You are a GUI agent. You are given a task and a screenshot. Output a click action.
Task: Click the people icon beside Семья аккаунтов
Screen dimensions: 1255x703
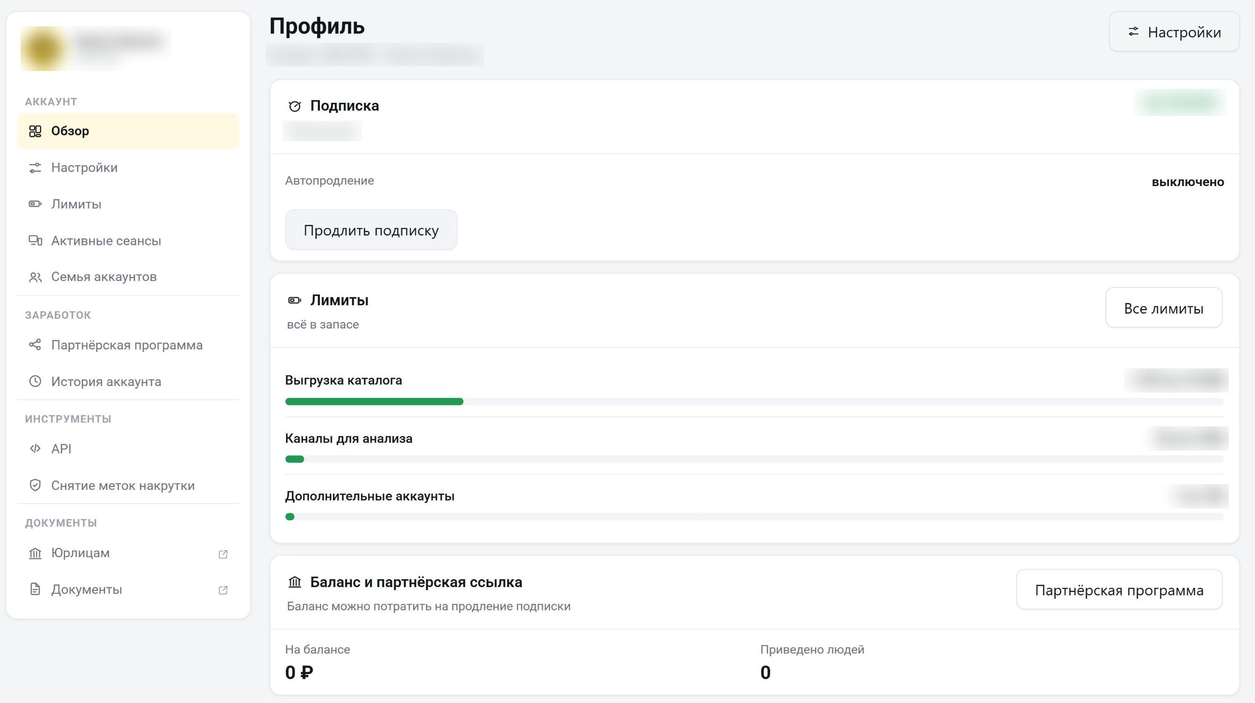[35, 277]
